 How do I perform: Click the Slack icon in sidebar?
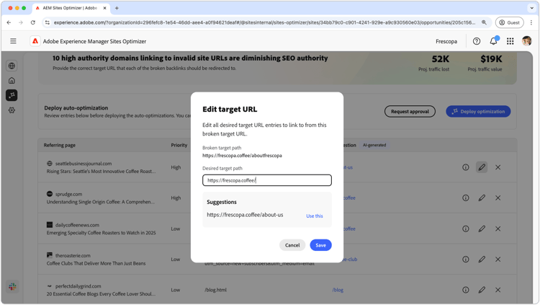click(x=12, y=286)
